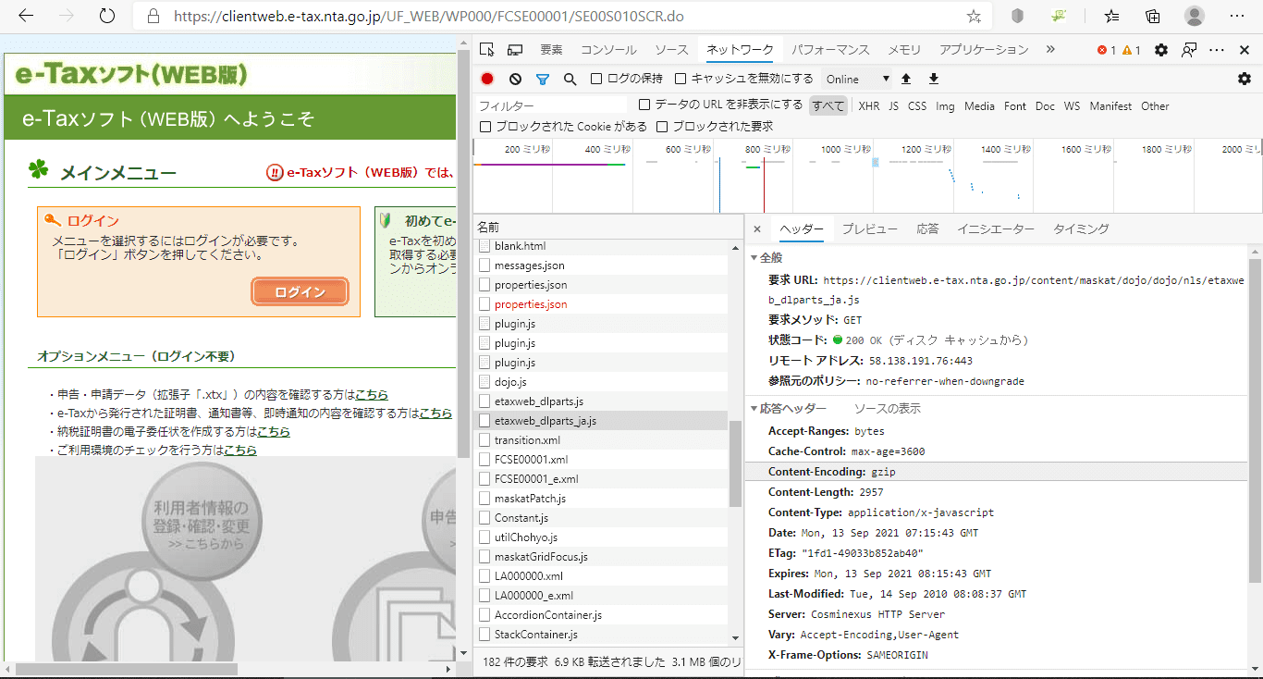Click ソースの表示 link

[887, 409]
